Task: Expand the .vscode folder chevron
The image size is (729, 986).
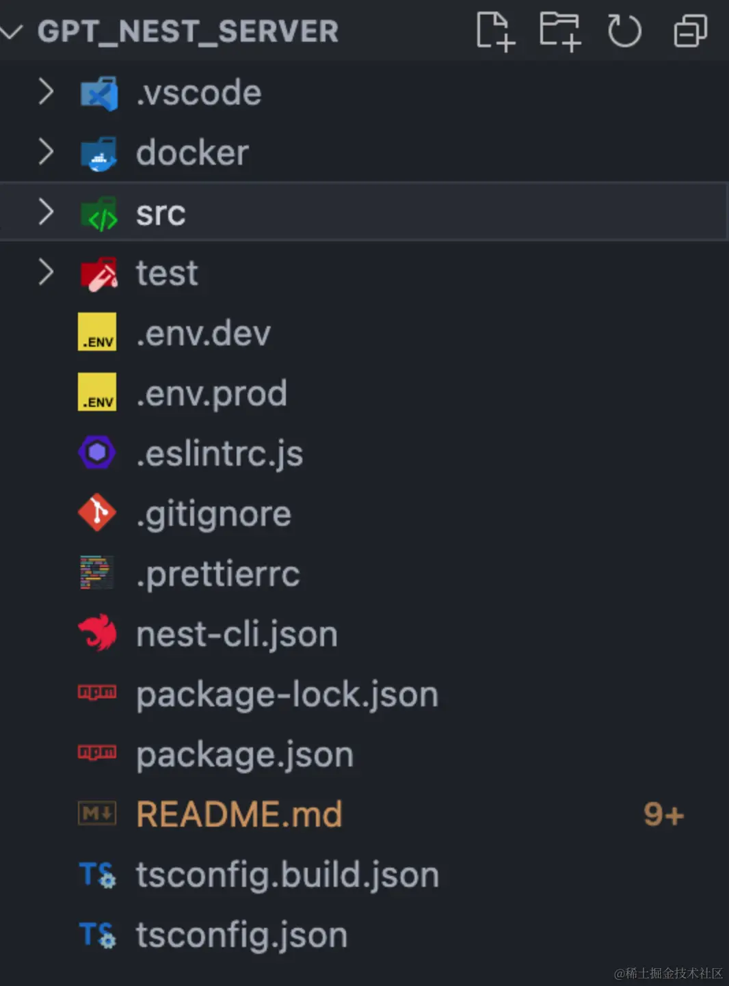Action: point(46,92)
